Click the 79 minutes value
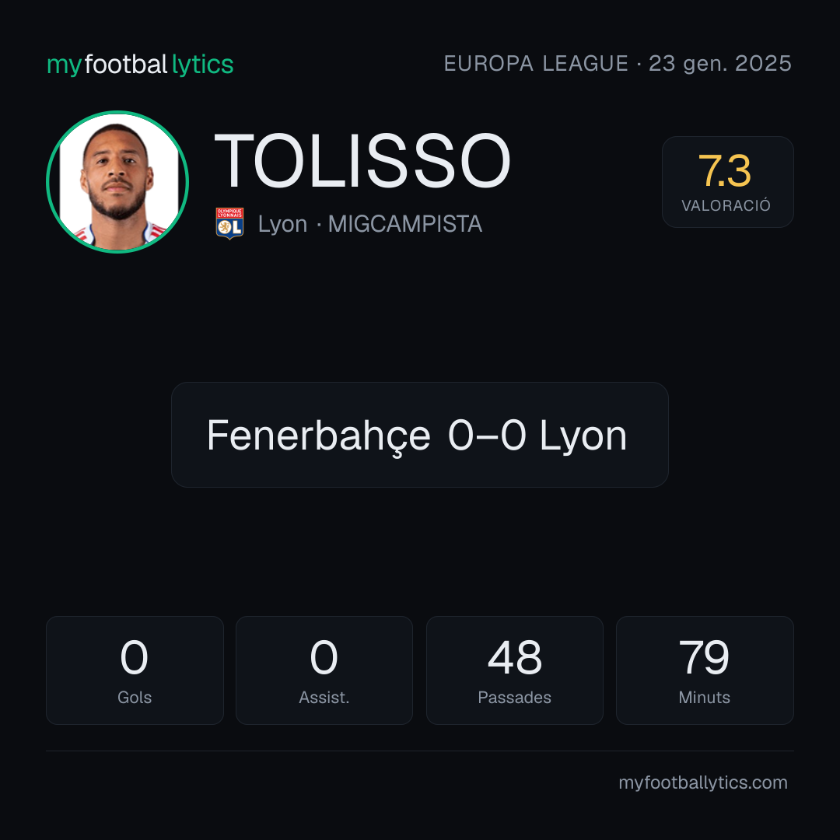This screenshot has height=840, width=840. [x=704, y=657]
